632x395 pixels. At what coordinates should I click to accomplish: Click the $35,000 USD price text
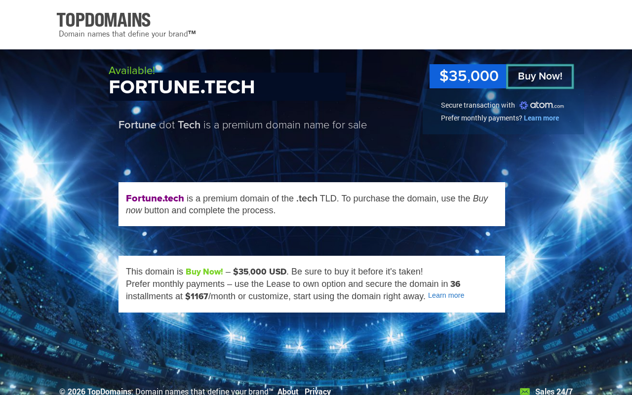click(260, 272)
